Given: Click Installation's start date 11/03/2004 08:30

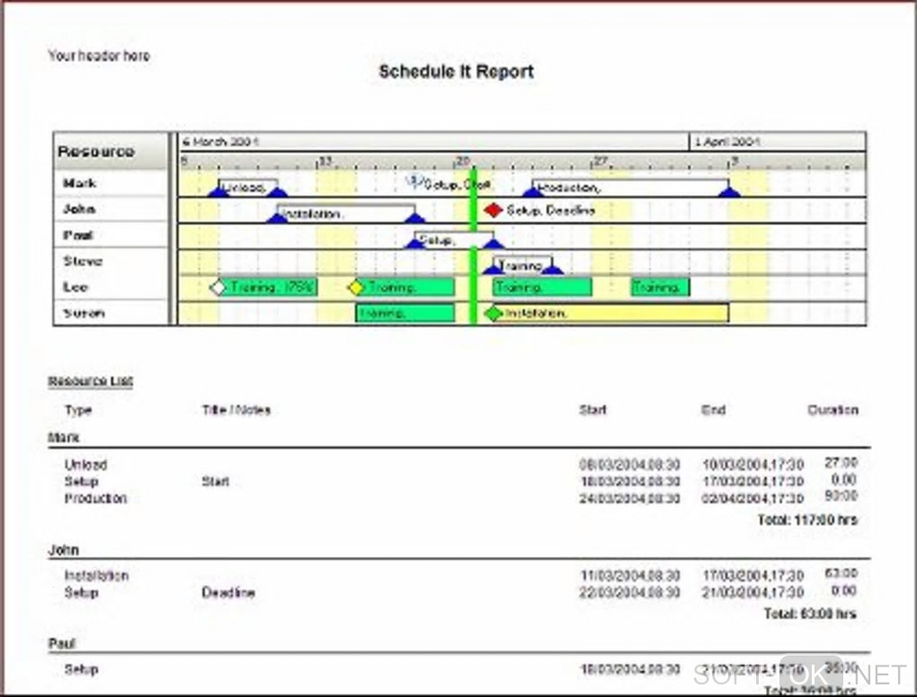Looking at the screenshot, I should coord(630,576).
